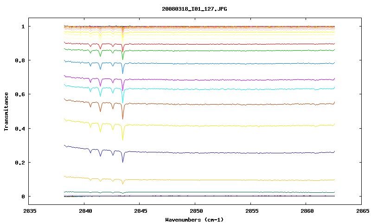The image size is (371, 223).
Task: Click the plot title 20080318_I01_127.JPG
Action: pos(194,9)
